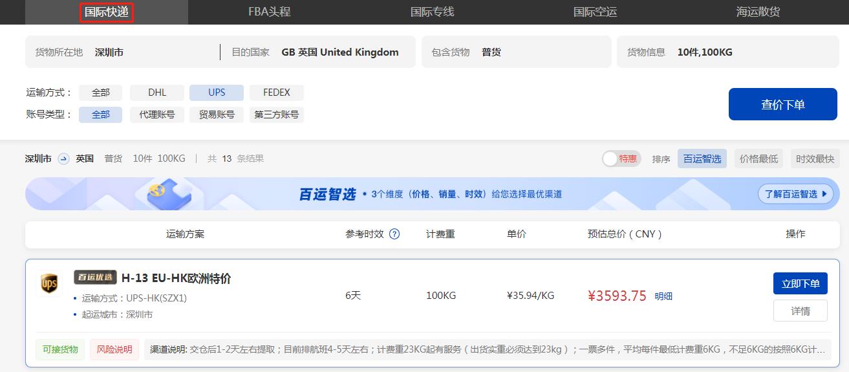
Task: Select DHL shipping method filter
Action: [157, 93]
